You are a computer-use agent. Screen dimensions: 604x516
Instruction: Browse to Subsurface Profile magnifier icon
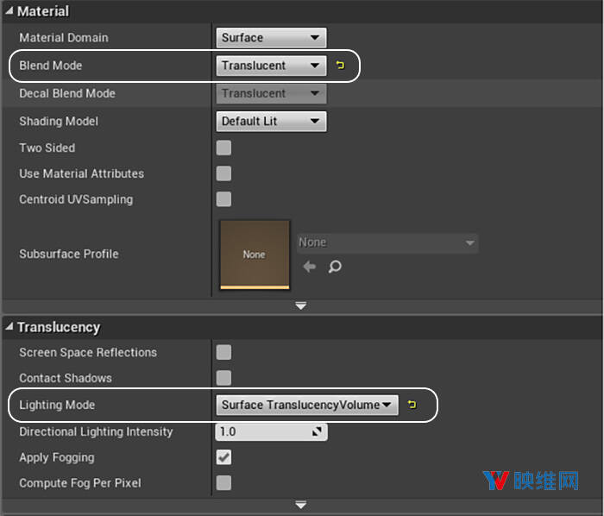(335, 267)
